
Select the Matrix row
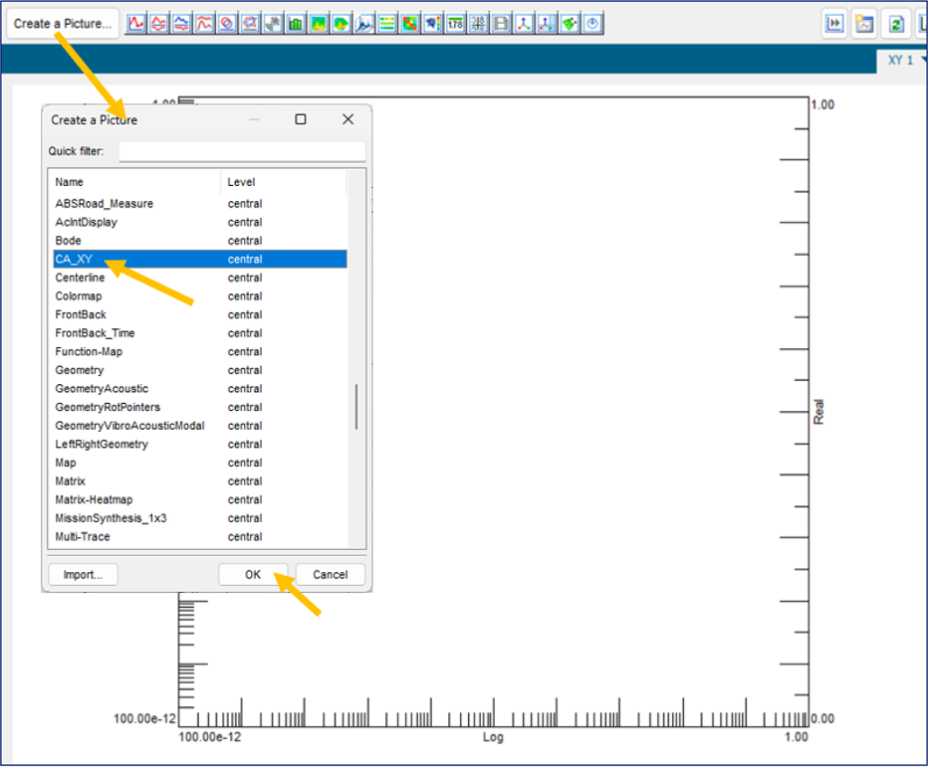coord(200,481)
